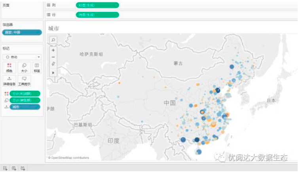Click the 筛选器 filters shelf label
This screenshot has width=298, height=172.
tap(8, 25)
